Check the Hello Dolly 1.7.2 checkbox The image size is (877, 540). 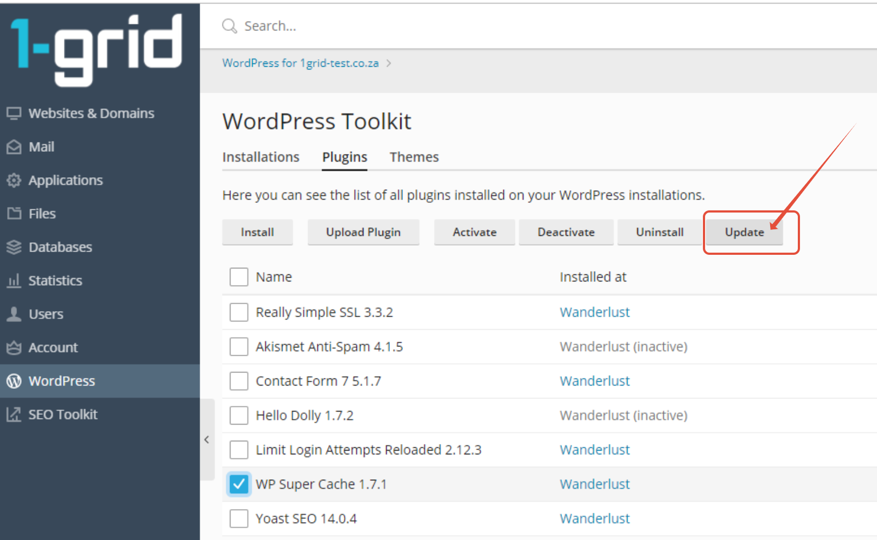(x=239, y=415)
